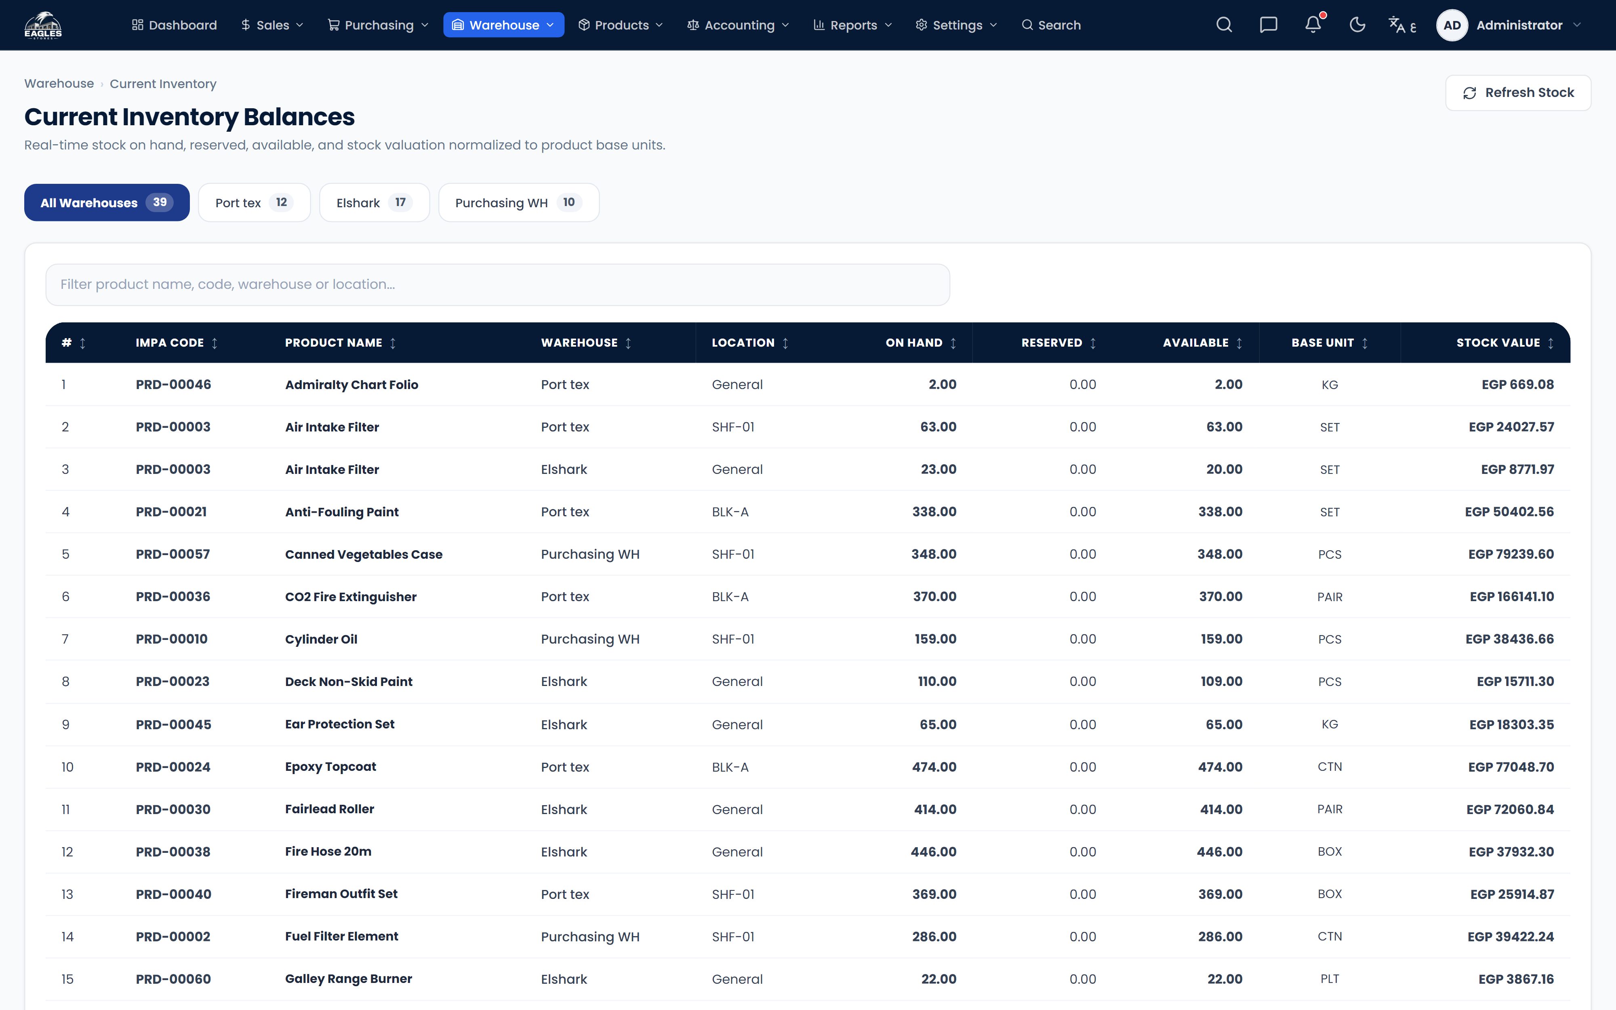Click the Refresh Stock button
Viewport: 1616px width, 1010px height.
(1518, 93)
